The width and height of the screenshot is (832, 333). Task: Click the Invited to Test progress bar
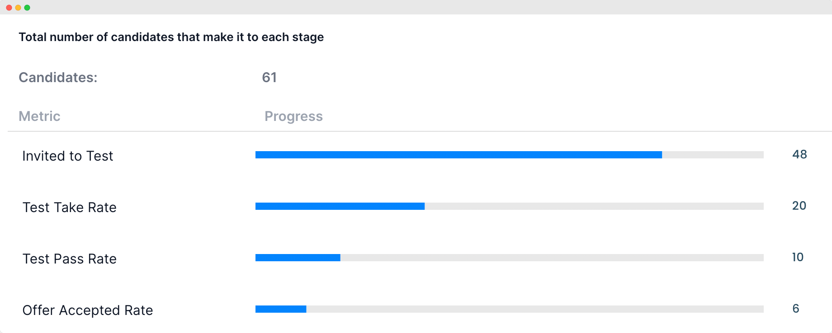point(510,155)
